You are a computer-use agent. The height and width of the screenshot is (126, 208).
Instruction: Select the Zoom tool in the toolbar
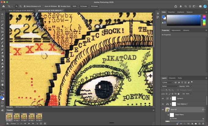click(x=2, y=88)
